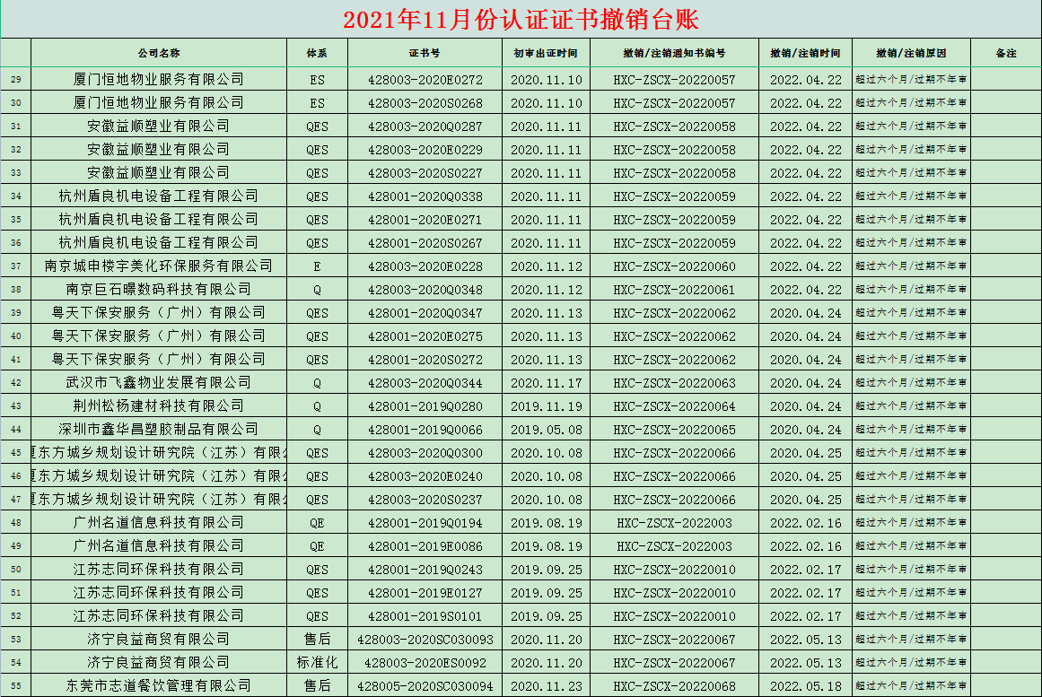Select the 荆州松杨建材科技有限公司 cell
This screenshot has height=697, width=1042.
(x=159, y=406)
